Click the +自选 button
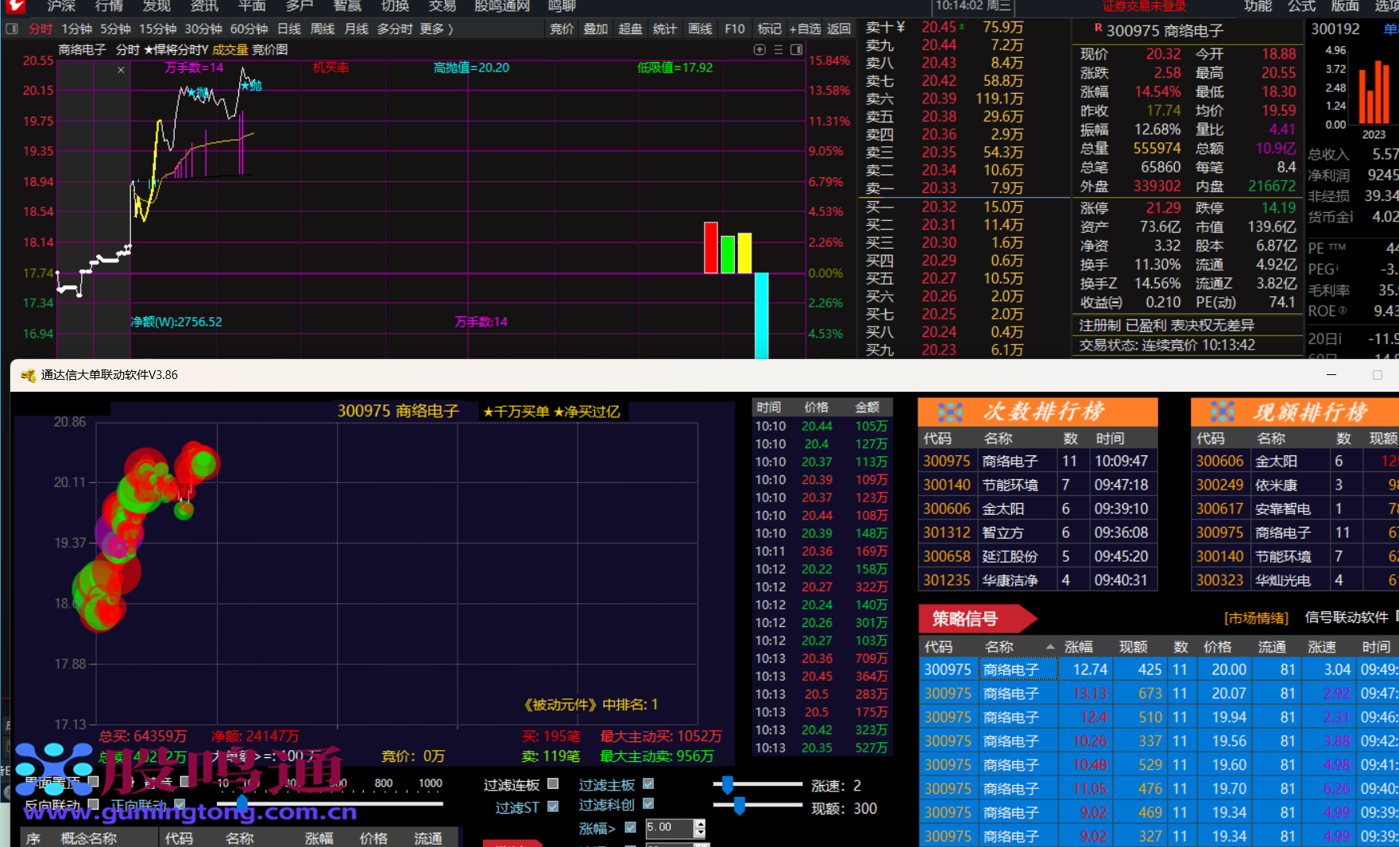The width and height of the screenshot is (1399, 847). 805,29
